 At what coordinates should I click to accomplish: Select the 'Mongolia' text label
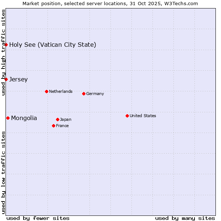click(x=24, y=118)
